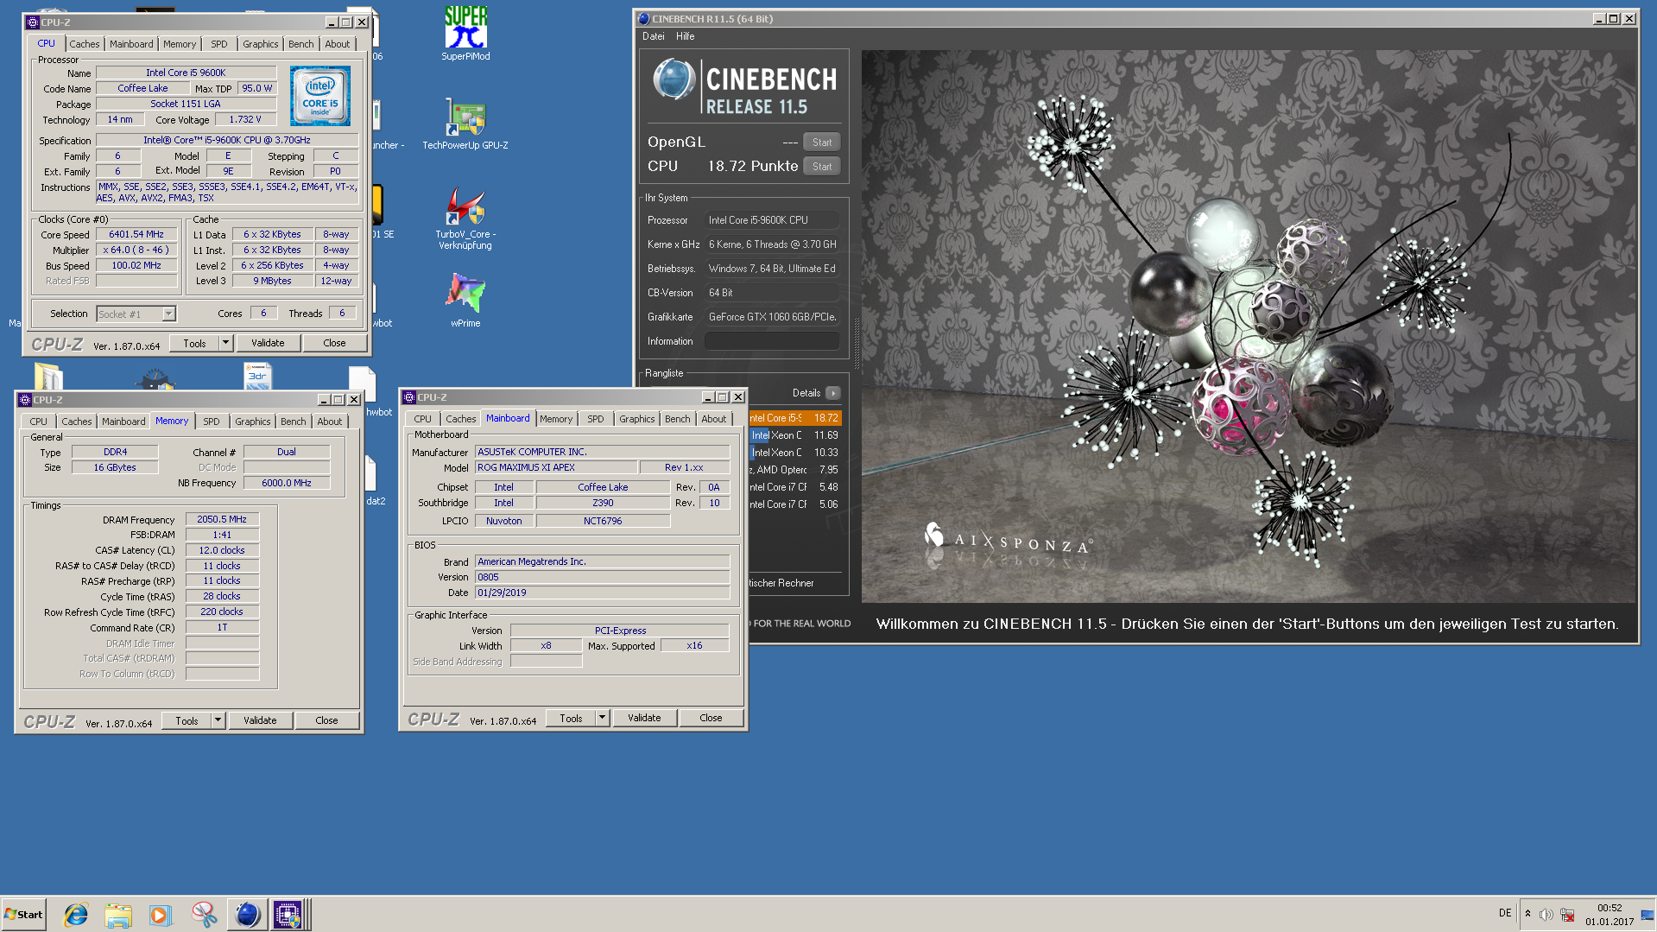Open the wPrime desktop icon
The image size is (1657, 932).
pos(465,299)
